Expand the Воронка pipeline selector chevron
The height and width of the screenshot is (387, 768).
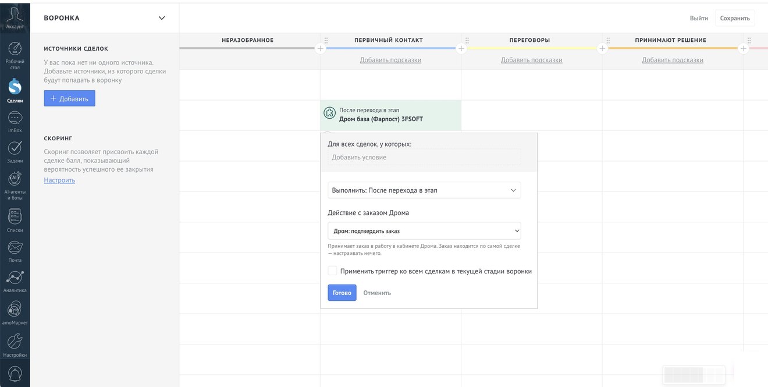(x=162, y=18)
